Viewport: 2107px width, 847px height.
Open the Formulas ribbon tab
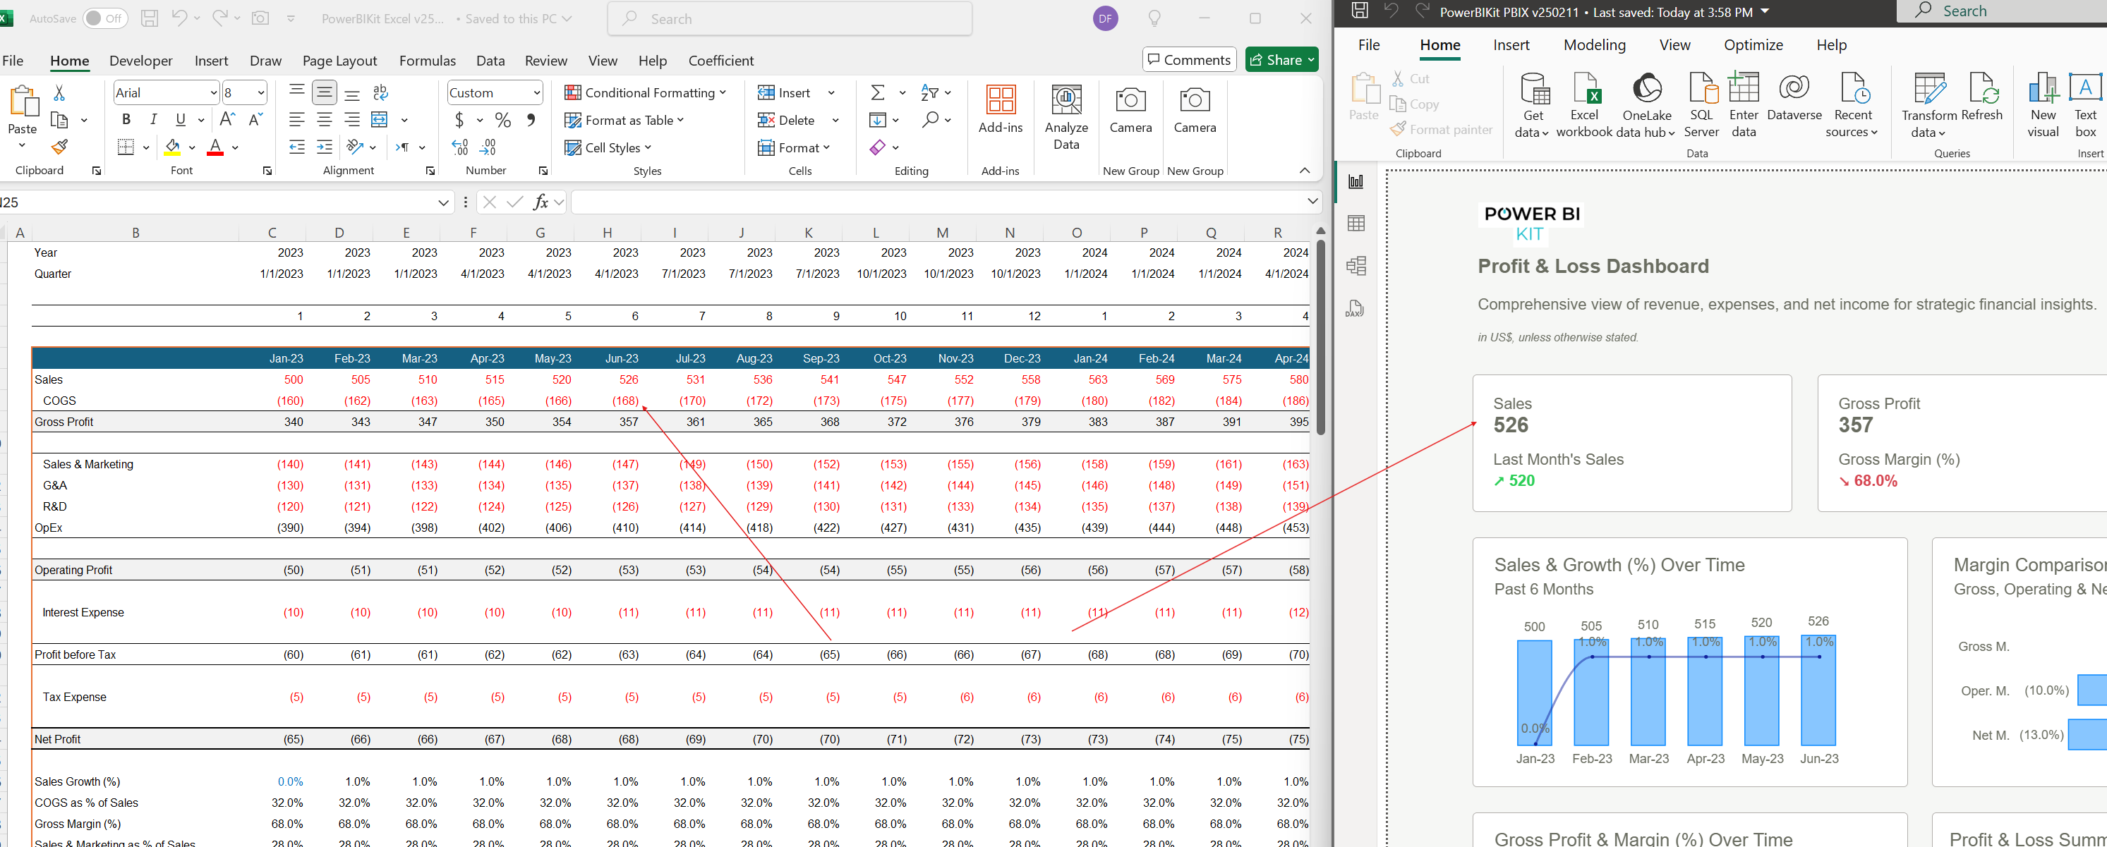427,61
